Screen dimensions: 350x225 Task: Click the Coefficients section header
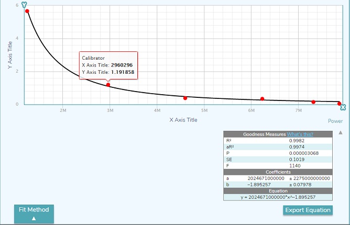(x=278, y=172)
